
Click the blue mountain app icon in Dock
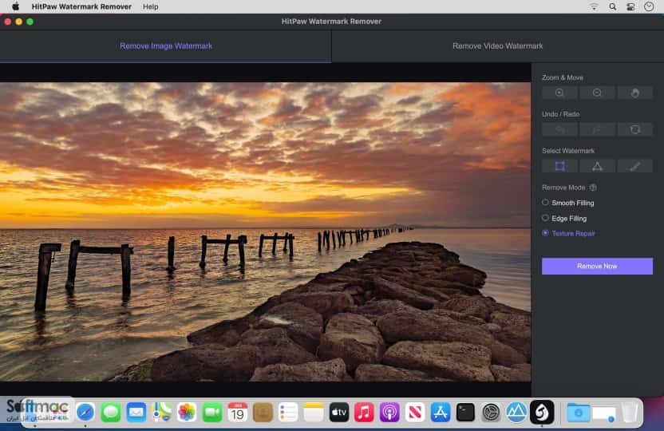point(516,412)
